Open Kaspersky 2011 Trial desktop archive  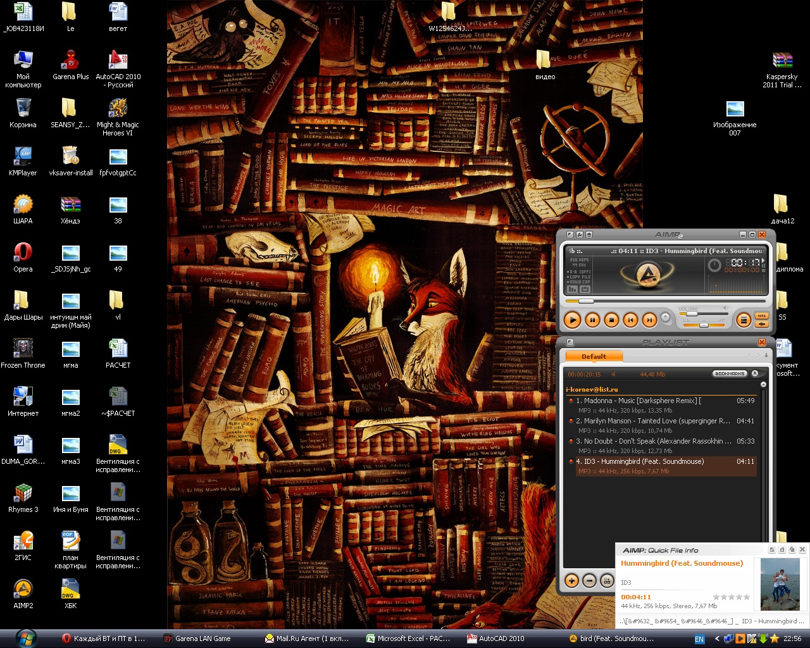(782, 70)
